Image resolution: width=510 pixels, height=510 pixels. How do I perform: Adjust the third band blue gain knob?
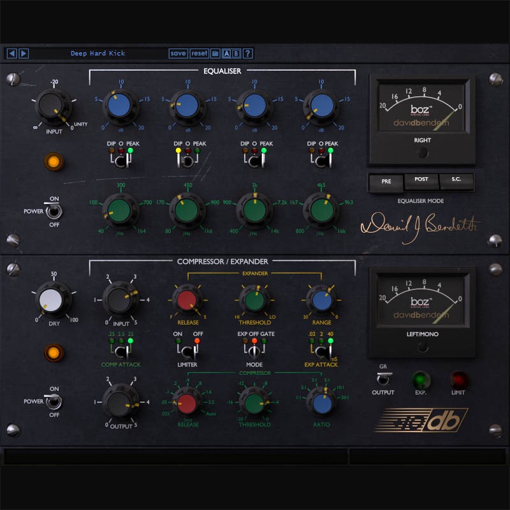click(x=254, y=106)
